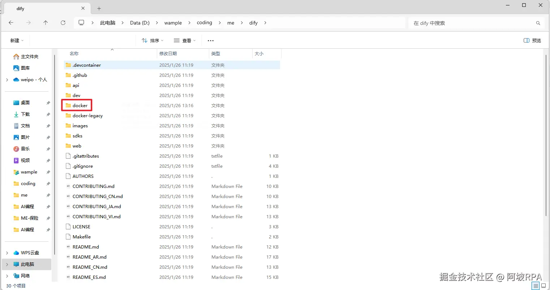The height and width of the screenshot is (290, 550).
Task: Navigate to Data (D:) breadcrumb
Action: pyautogui.click(x=140, y=23)
